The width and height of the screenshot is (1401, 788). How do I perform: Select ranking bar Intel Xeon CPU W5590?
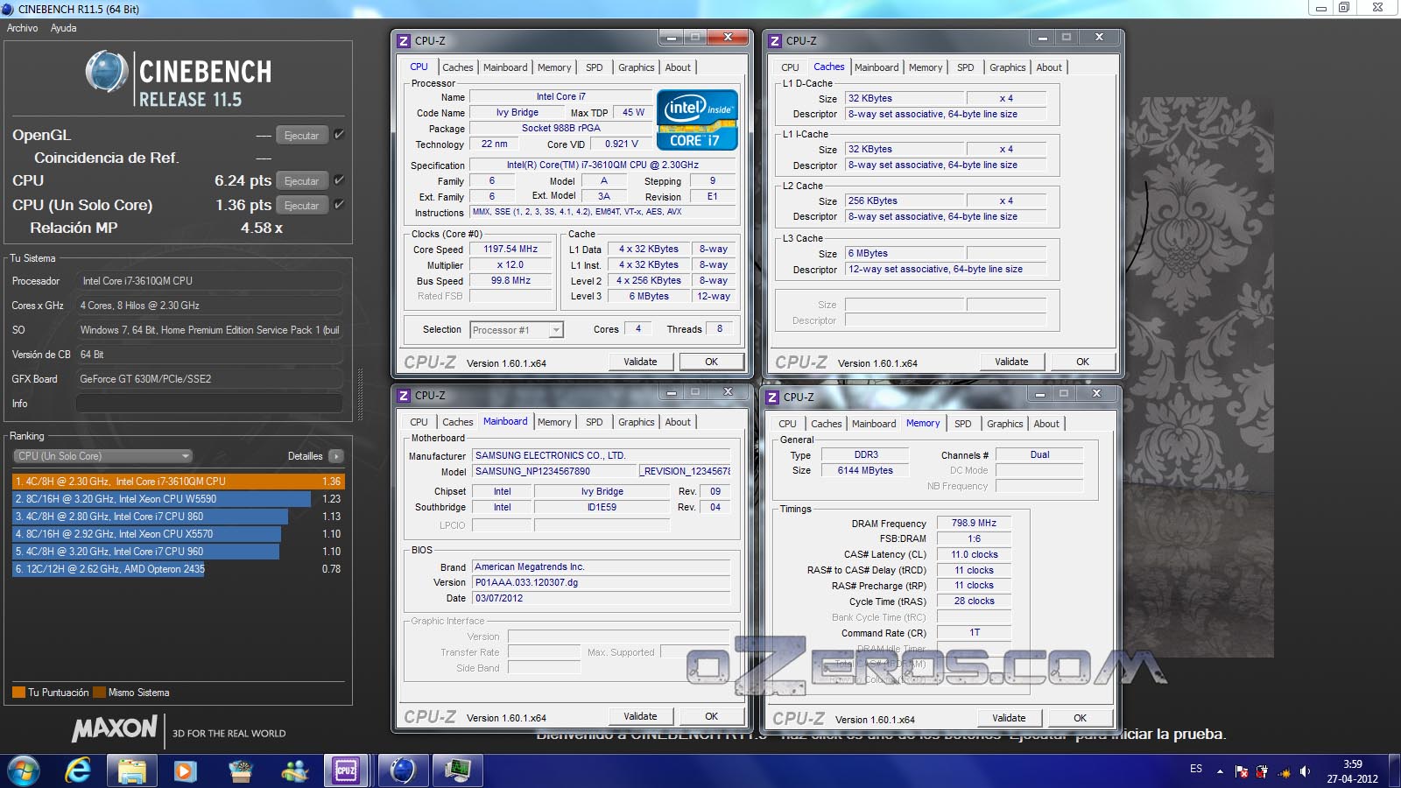161,499
